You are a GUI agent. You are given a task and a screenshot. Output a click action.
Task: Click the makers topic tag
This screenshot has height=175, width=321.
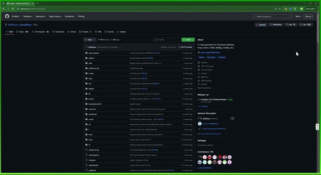[201, 57]
